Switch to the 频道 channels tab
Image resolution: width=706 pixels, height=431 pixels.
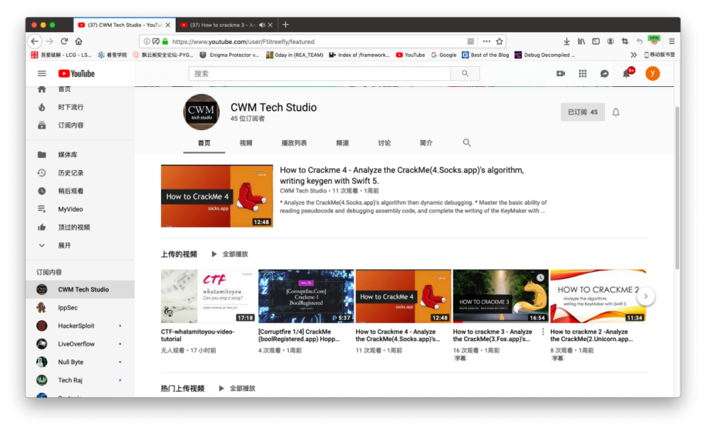342,143
